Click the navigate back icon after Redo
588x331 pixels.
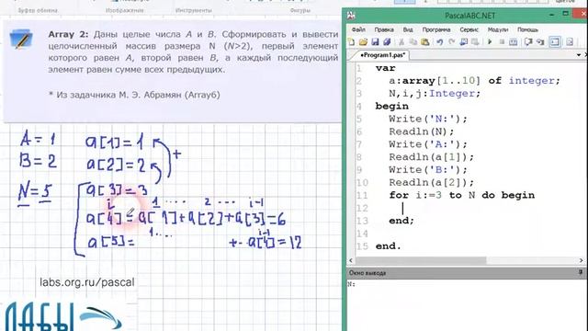pos(463,42)
